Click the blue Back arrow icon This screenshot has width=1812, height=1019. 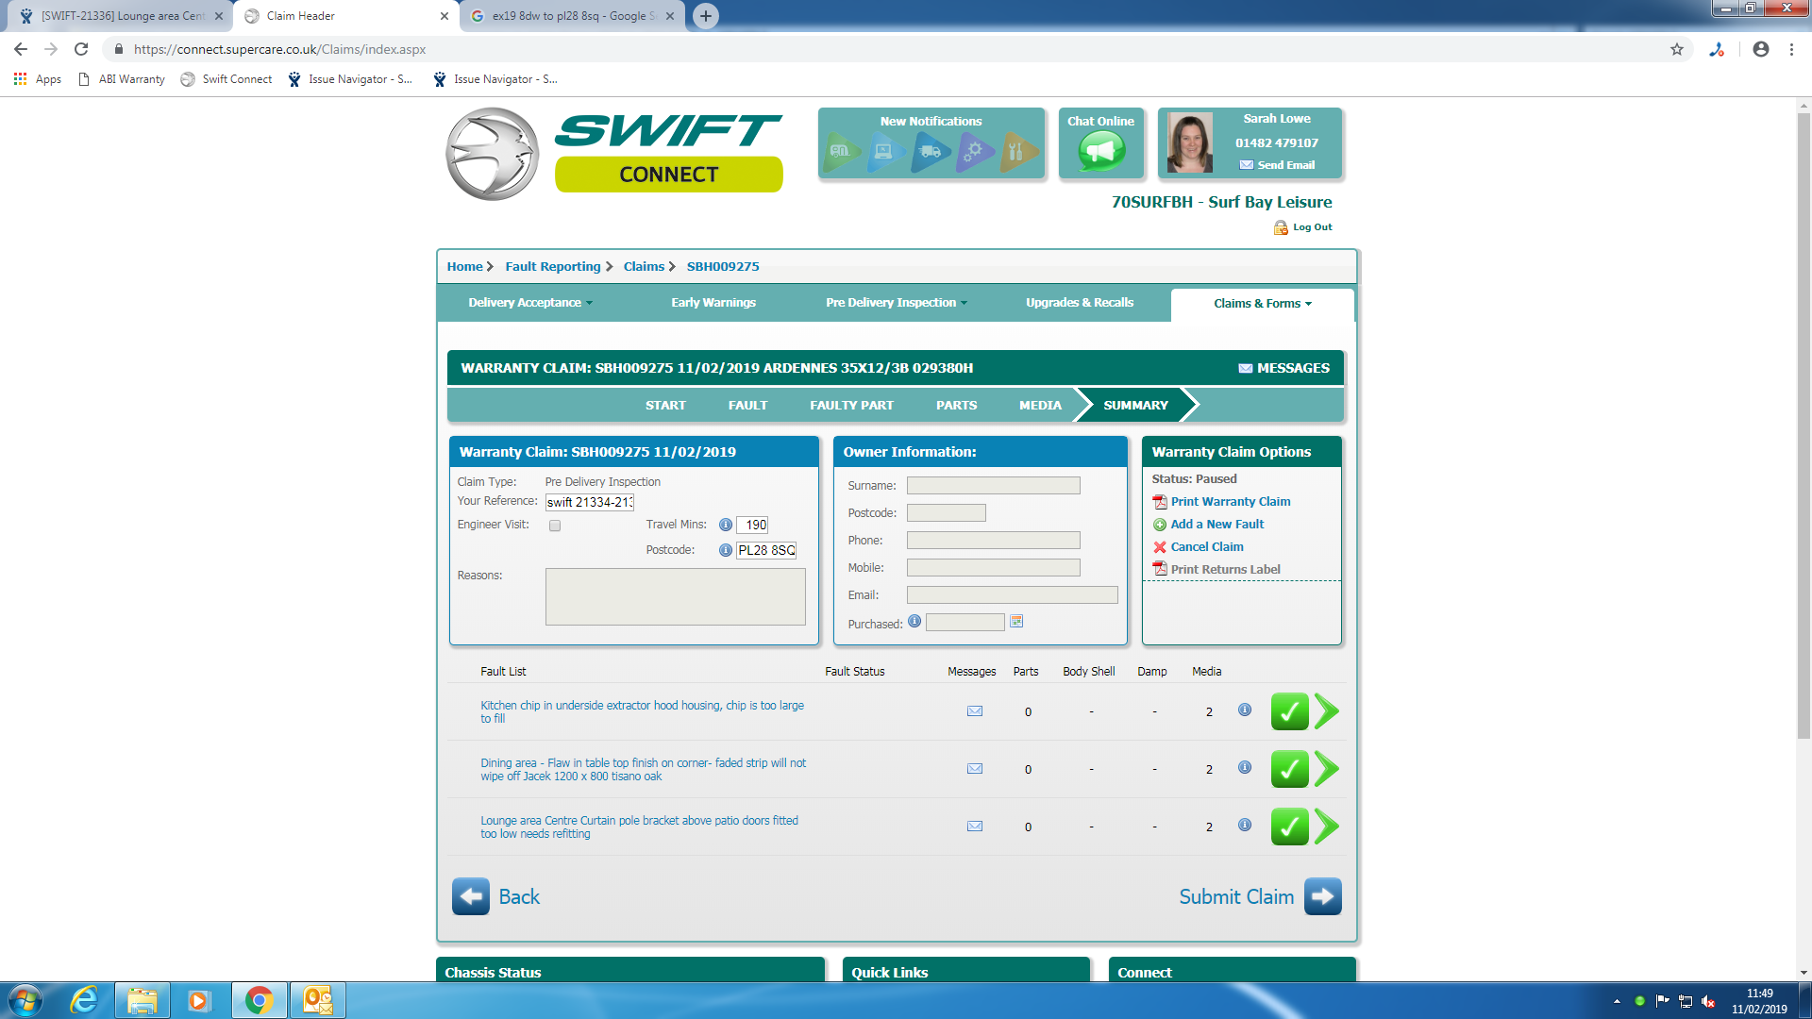[471, 896]
